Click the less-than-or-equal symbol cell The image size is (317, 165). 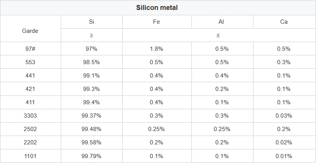(218, 35)
